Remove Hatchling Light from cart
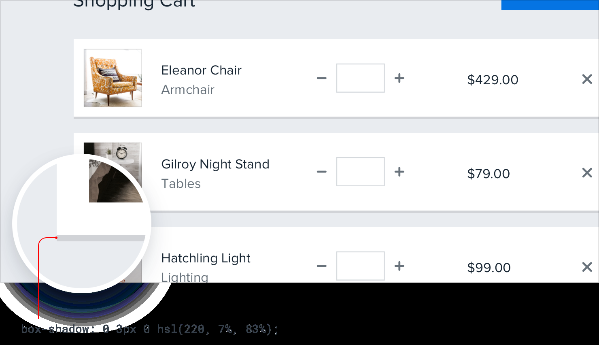Screen dimensions: 599x345 click(x=587, y=267)
